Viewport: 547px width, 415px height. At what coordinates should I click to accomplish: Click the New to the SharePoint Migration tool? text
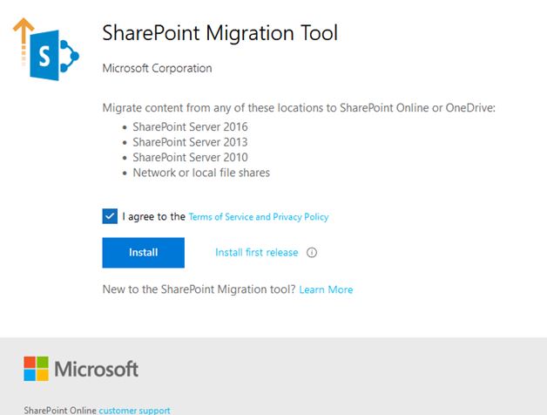[199, 289]
